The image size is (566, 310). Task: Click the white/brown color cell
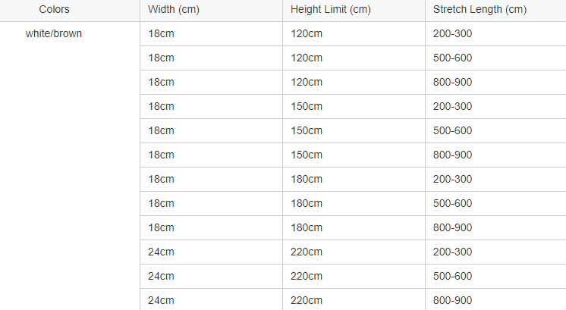click(x=54, y=33)
